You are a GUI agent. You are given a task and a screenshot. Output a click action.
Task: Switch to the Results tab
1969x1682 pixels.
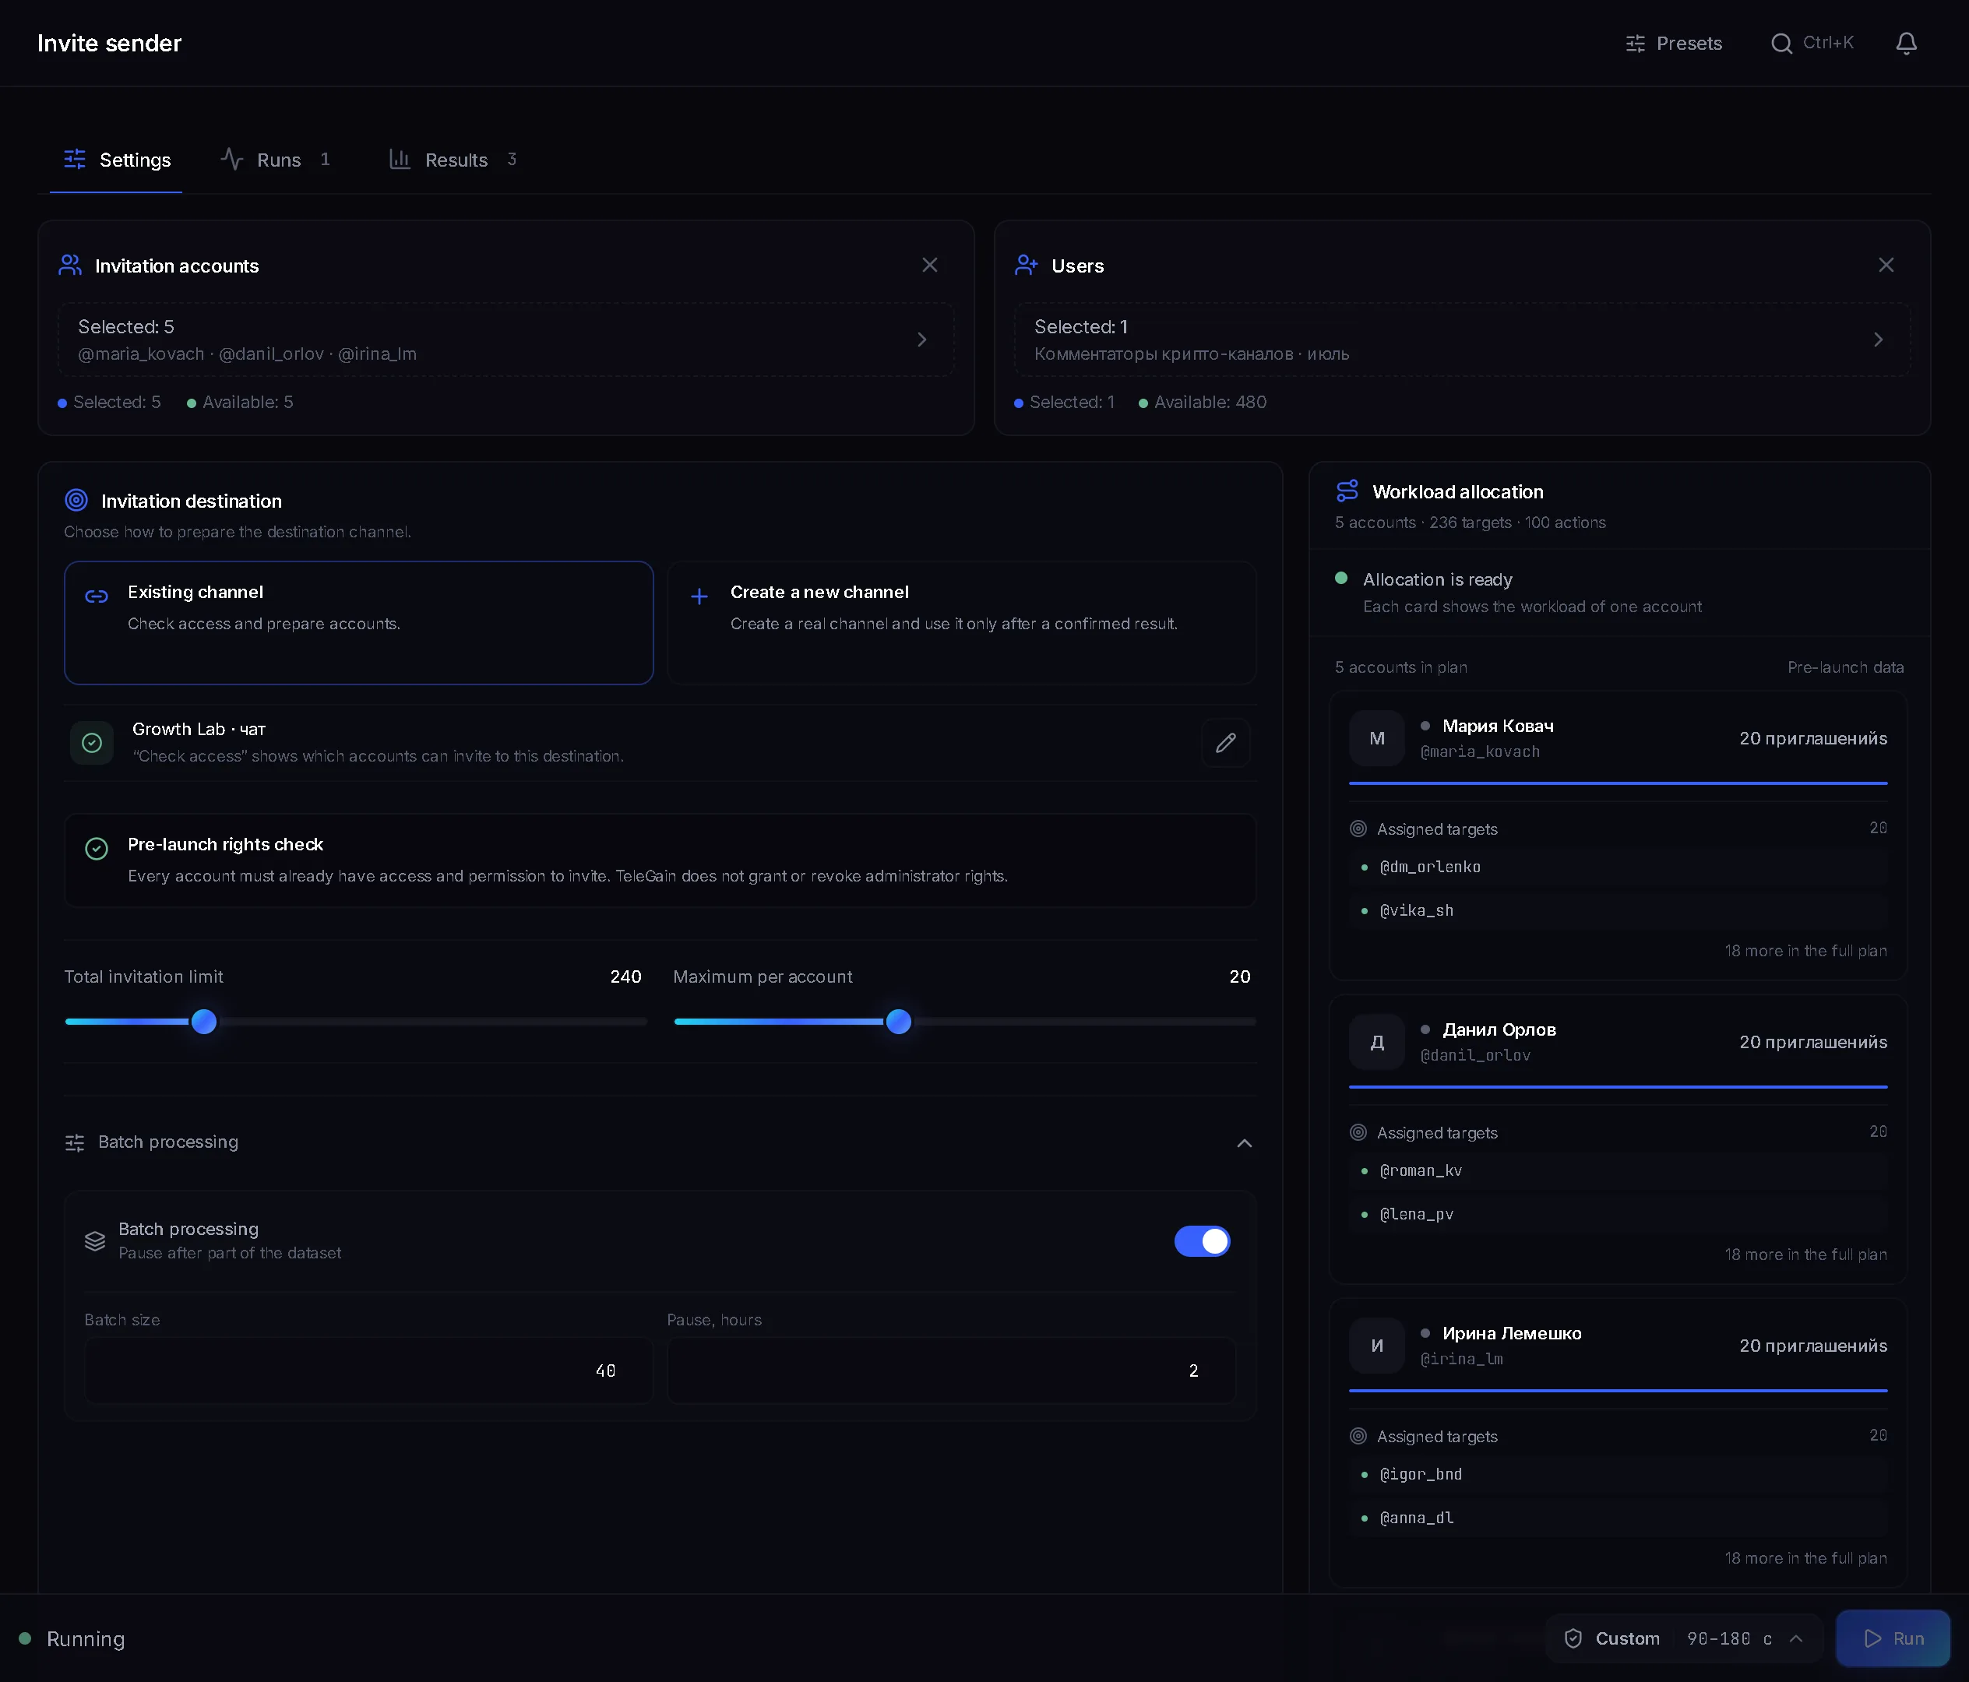point(453,160)
